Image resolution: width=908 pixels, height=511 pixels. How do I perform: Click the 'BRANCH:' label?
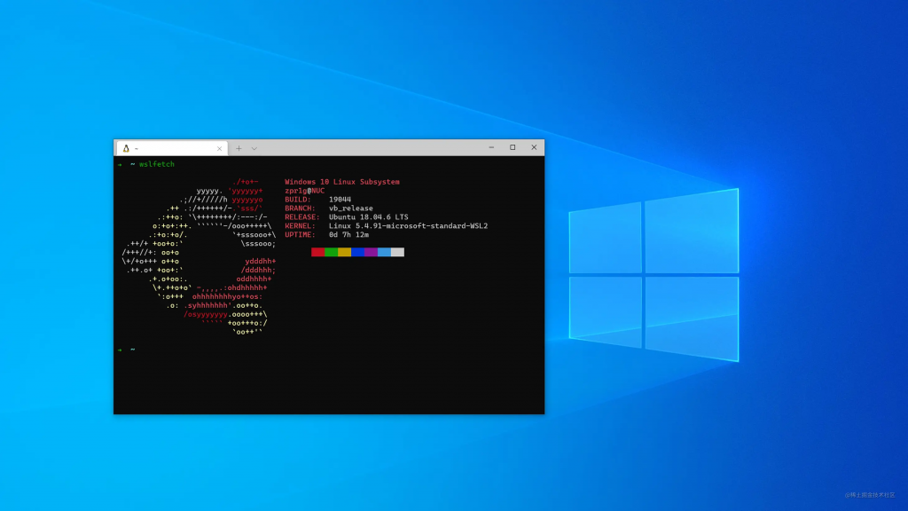click(x=300, y=208)
